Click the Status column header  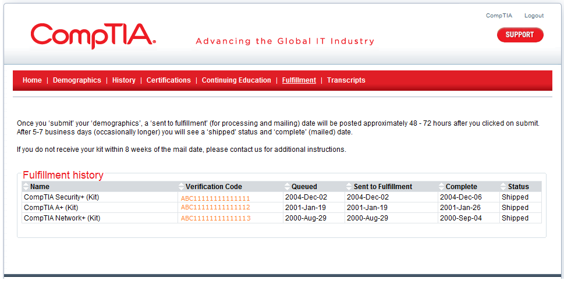coord(519,187)
